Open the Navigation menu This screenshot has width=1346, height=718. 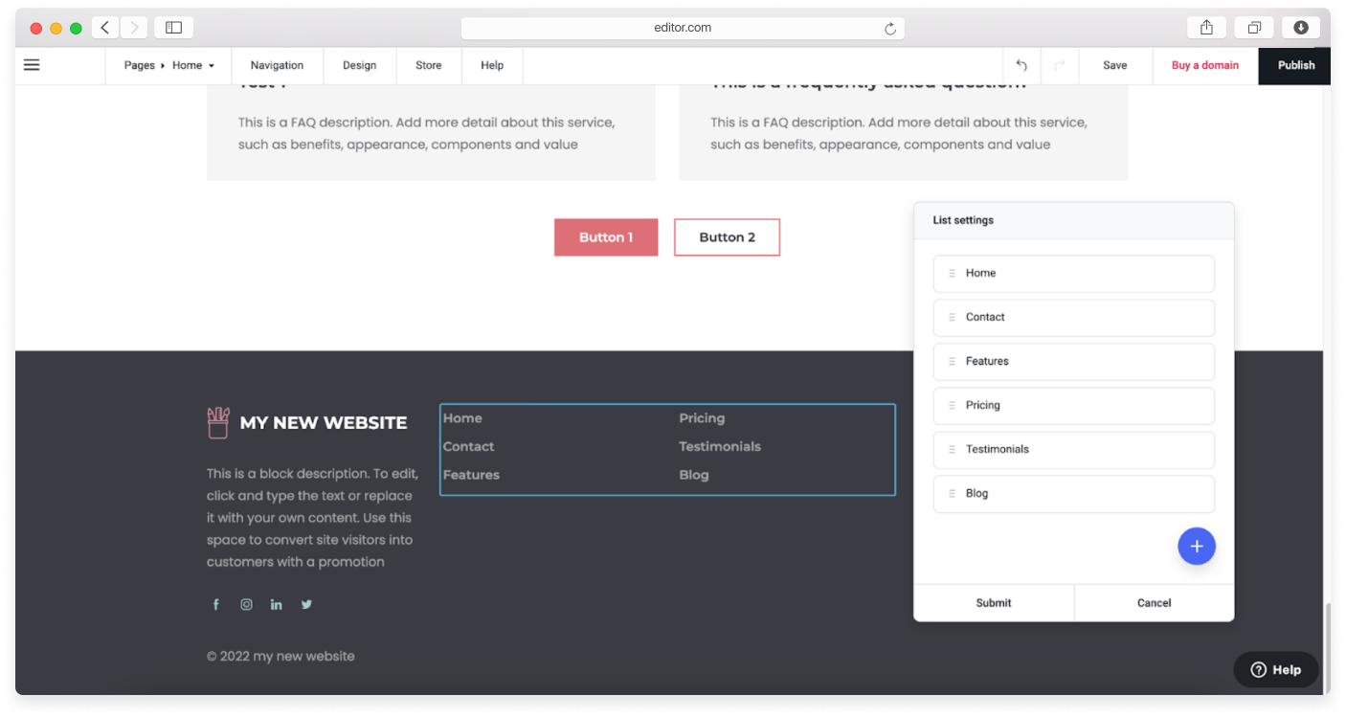point(277,65)
